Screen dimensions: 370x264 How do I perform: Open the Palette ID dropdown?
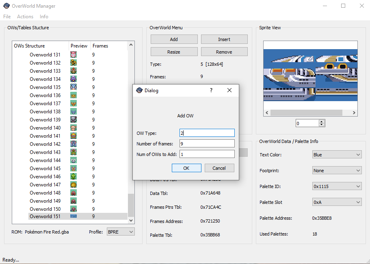[x=337, y=186]
